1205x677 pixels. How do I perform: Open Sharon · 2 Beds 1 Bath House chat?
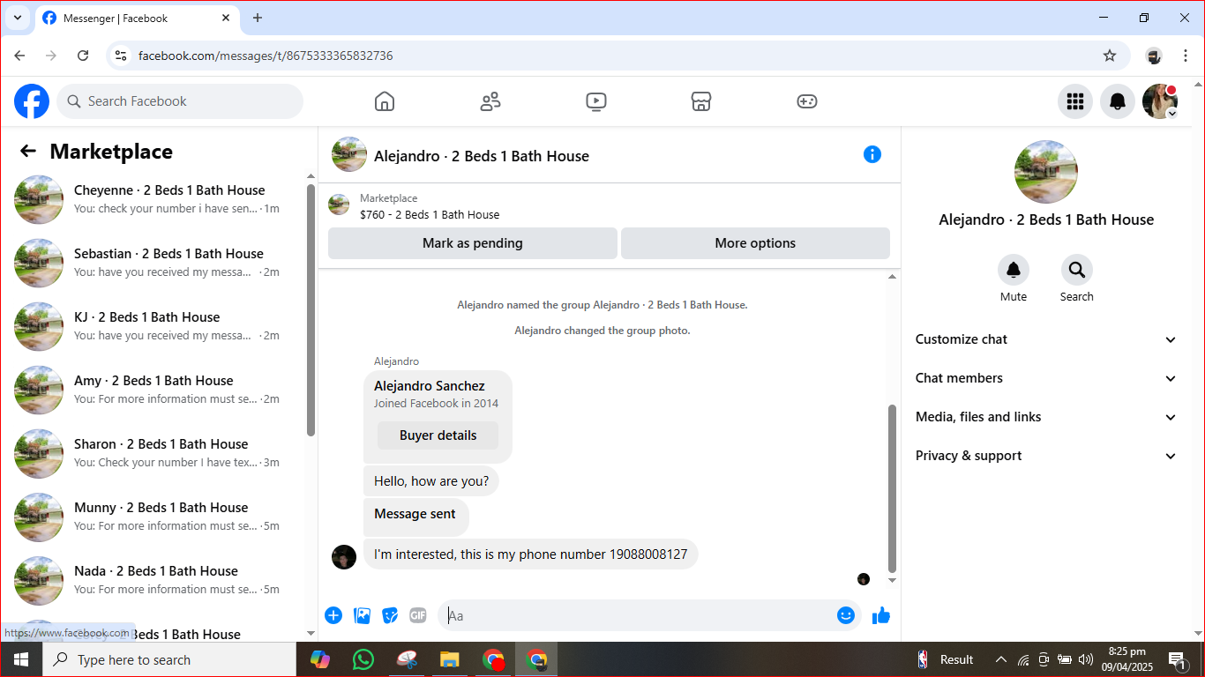click(x=157, y=453)
